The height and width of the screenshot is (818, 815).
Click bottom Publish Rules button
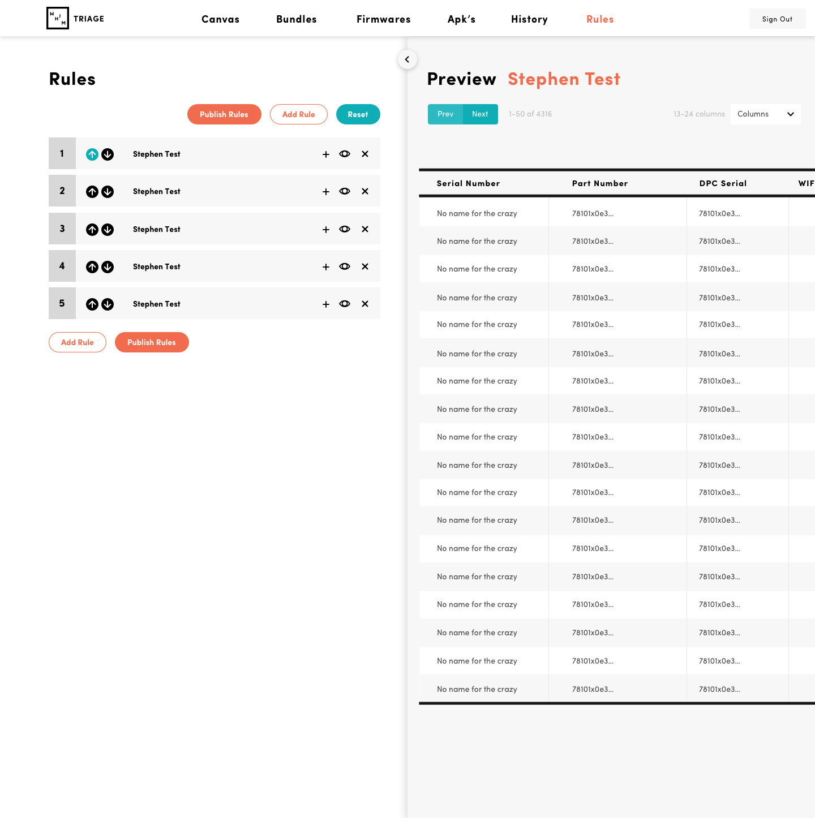(152, 342)
